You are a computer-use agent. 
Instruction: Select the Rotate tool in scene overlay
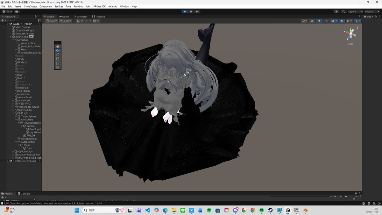pyautogui.click(x=58, y=55)
